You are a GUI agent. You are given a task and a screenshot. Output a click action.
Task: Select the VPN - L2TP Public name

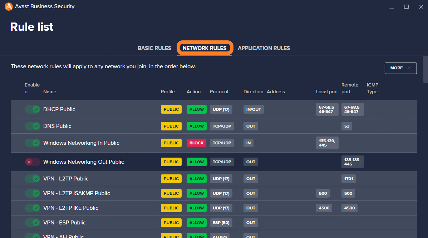coord(66,179)
